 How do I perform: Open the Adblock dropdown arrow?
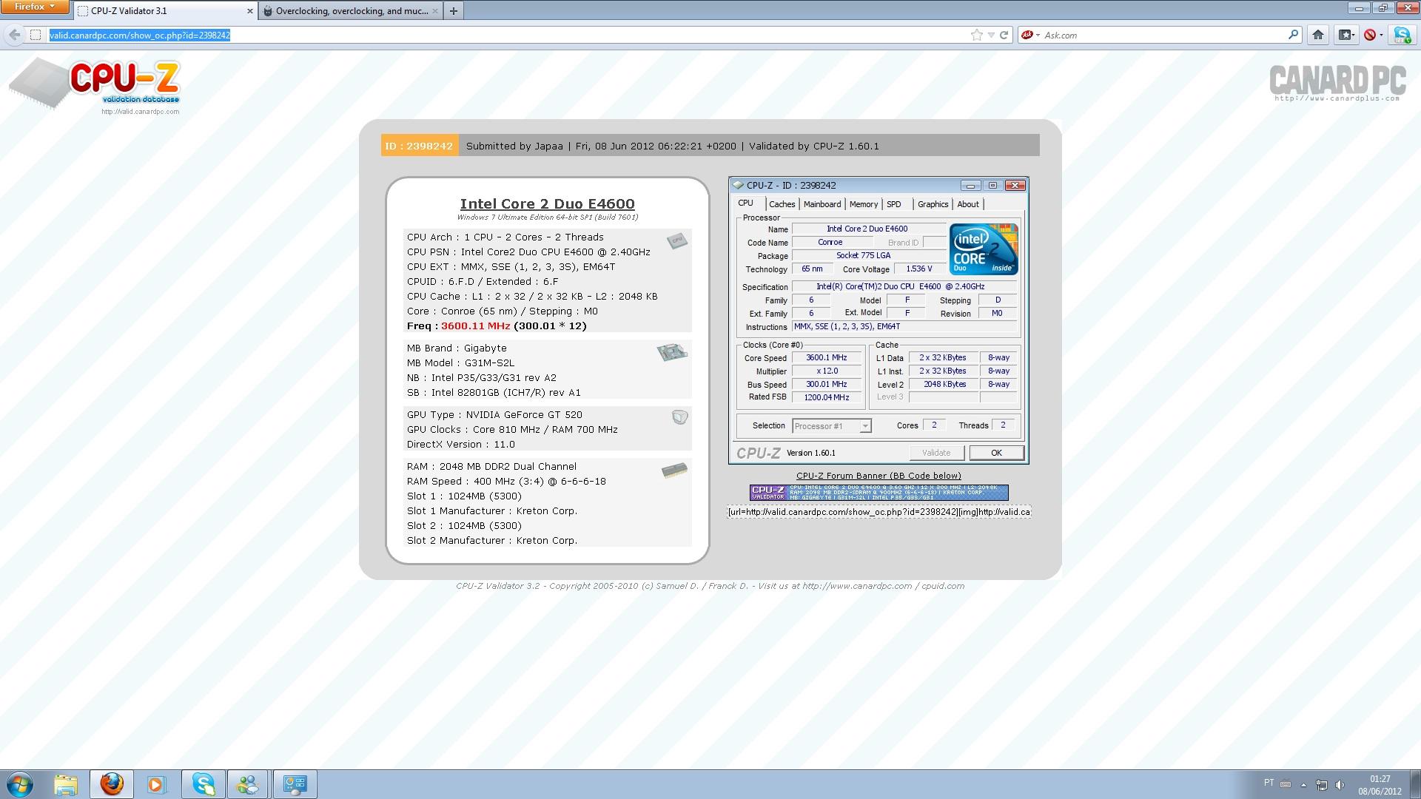coord(1381,36)
